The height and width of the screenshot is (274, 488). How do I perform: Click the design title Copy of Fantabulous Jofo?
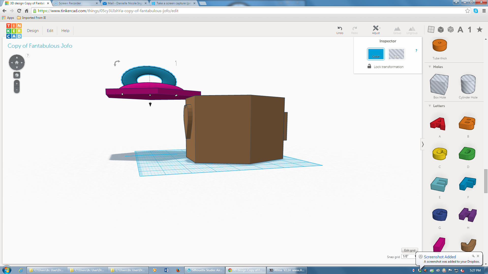click(40, 46)
